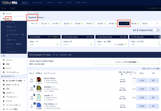Click カードを見る on the 14:35 Riyadh card
Screen dimensions: 161x111
click(53, 37)
